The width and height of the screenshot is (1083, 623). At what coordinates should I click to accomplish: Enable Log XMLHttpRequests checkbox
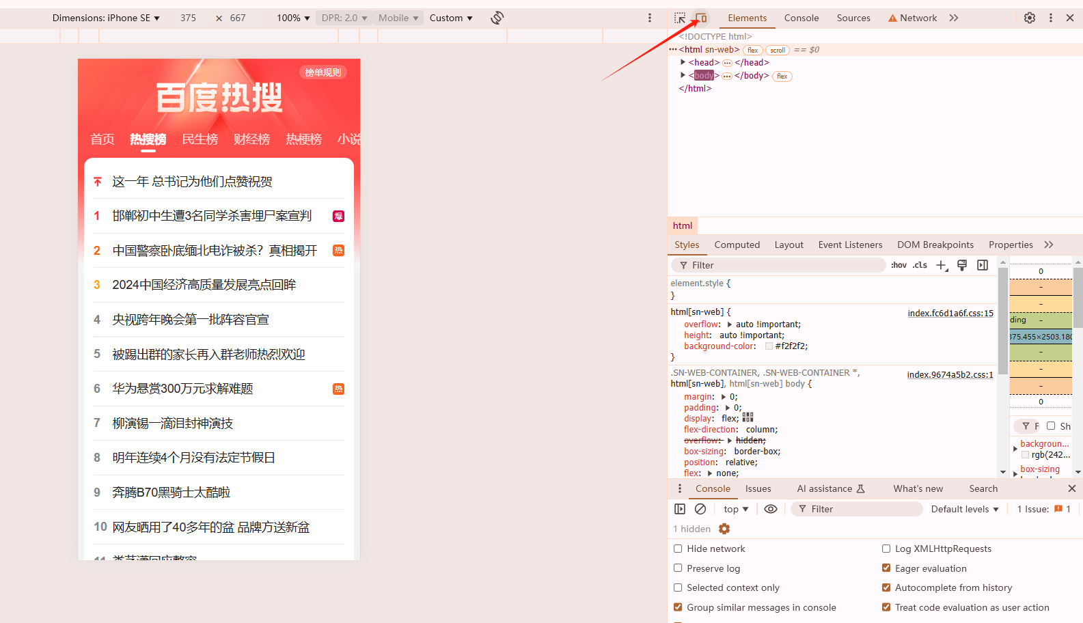tap(886, 549)
